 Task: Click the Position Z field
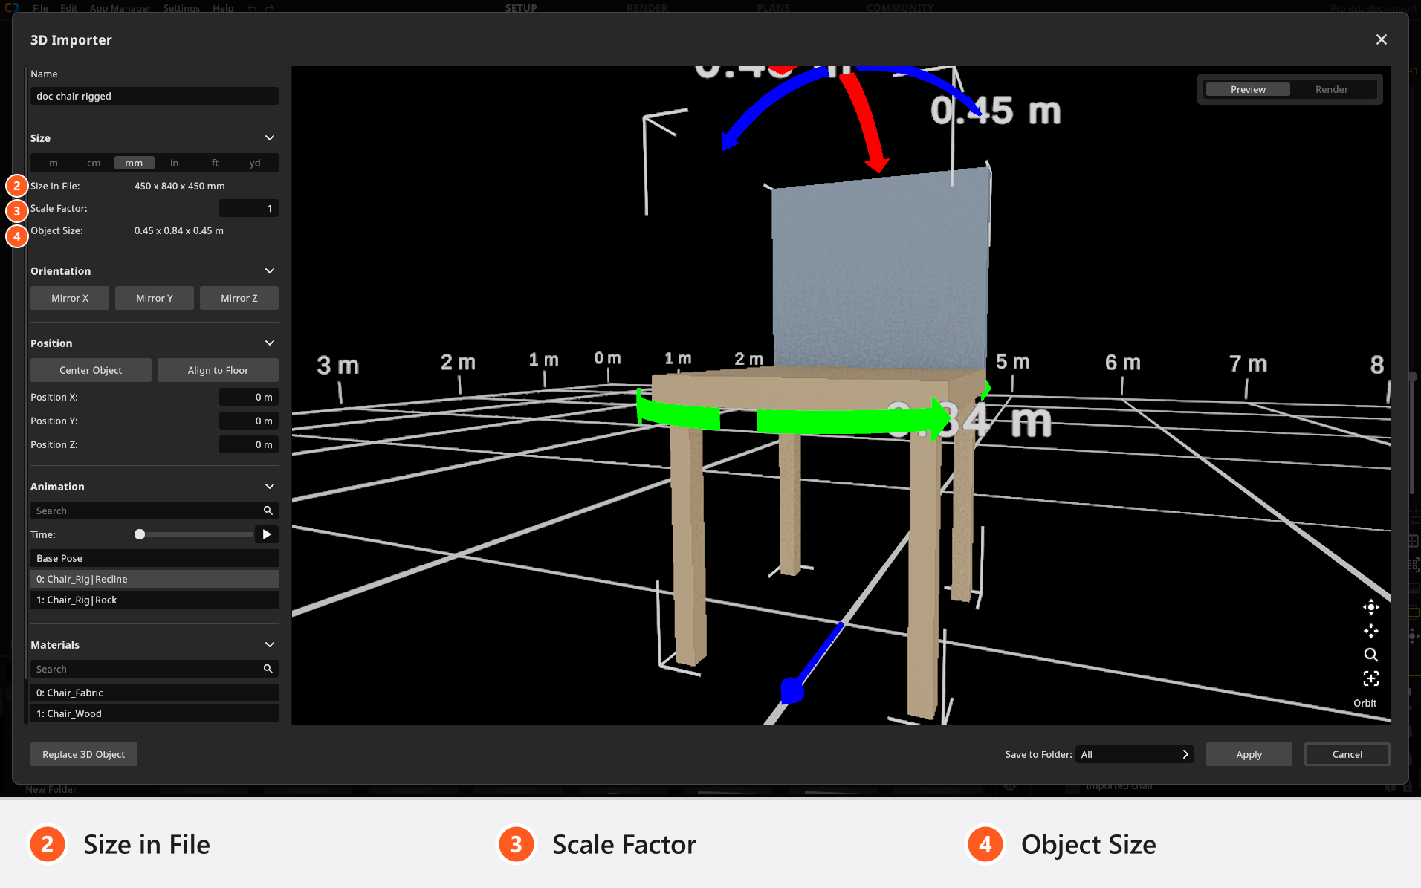[249, 444]
